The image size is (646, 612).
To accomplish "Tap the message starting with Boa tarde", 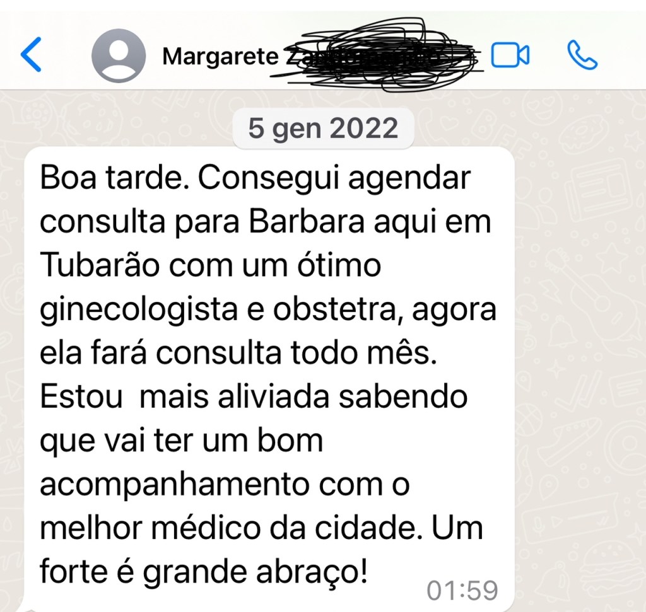I will pos(269,379).
